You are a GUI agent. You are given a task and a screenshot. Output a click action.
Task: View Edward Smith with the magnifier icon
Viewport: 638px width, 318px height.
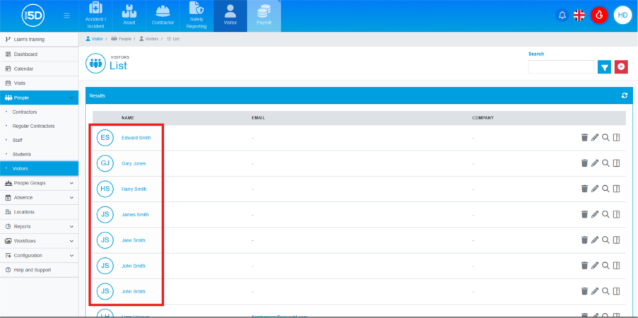click(605, 138)
